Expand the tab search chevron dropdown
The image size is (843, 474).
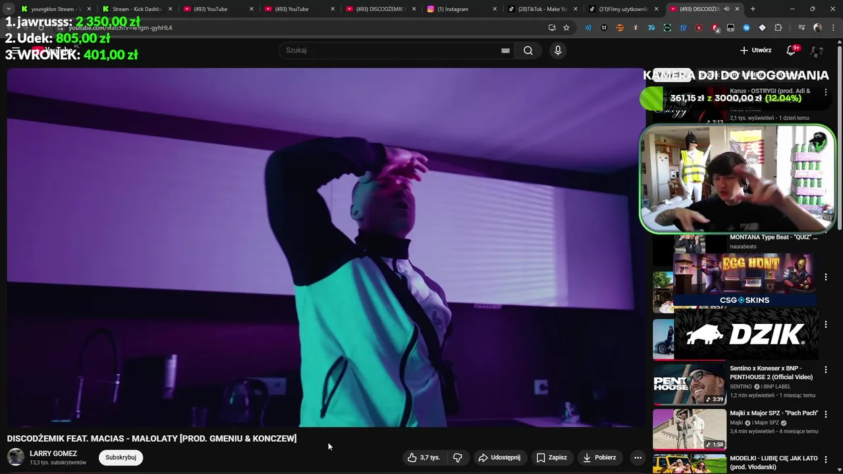pyautogui.click(x=9, y=9)
